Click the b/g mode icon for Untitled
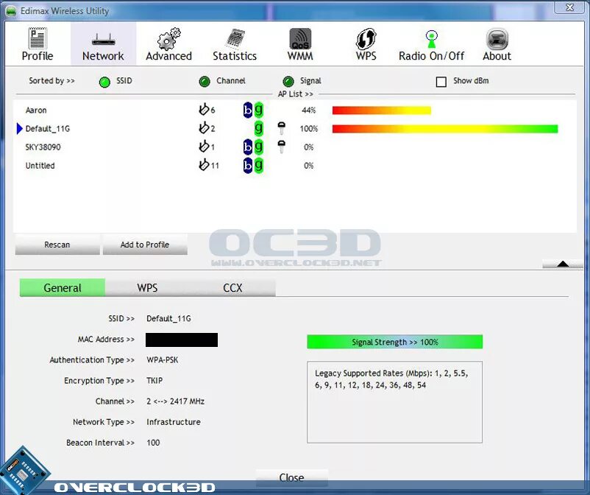 pyautogui.click(x=253, y=165)
